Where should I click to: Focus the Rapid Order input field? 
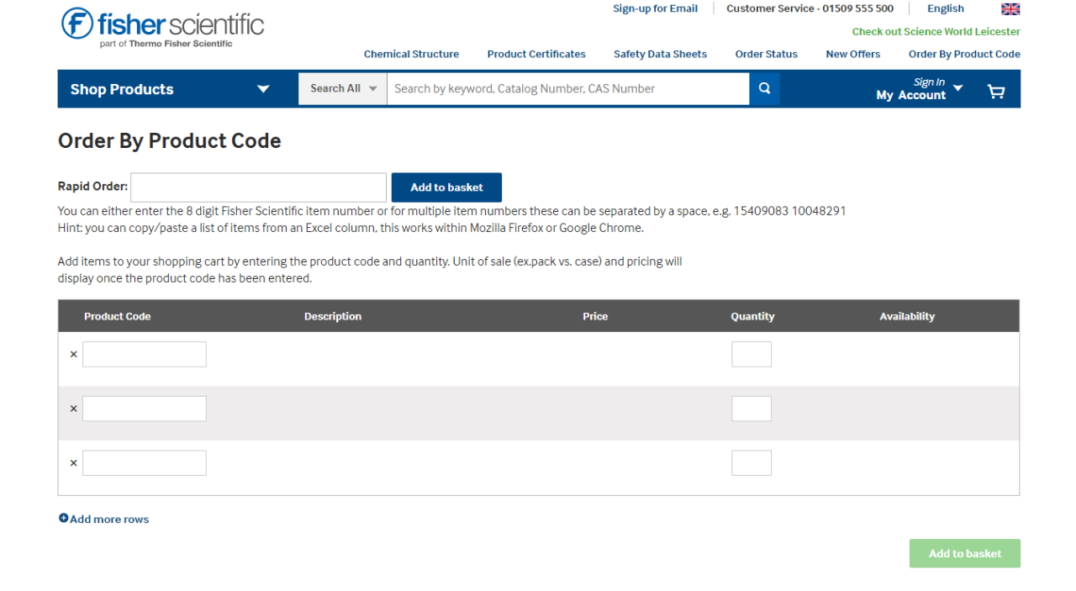258,187
